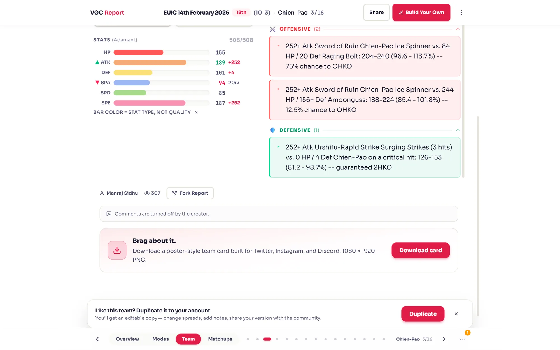This screenshot has width=560, height=350.
Task: Select the first page dot indicator
Action: (x=248, y=339)
